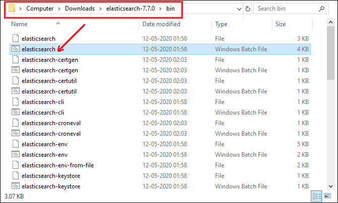The height and width of the screenshot is (203, 338).
Task: Sort by Name column header
Action: point(19,24)
